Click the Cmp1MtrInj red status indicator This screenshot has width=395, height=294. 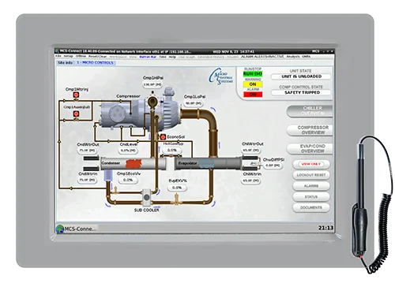tap(76, 95)
